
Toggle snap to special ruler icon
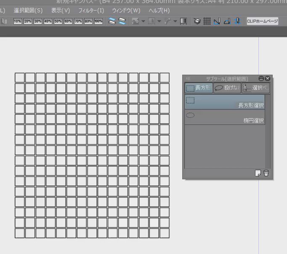(227, 21)
